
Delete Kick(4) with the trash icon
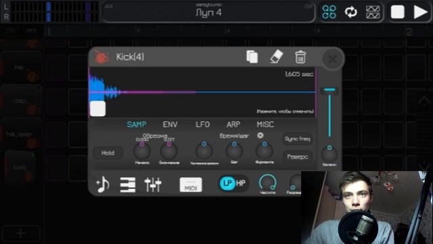pos(300,57)
